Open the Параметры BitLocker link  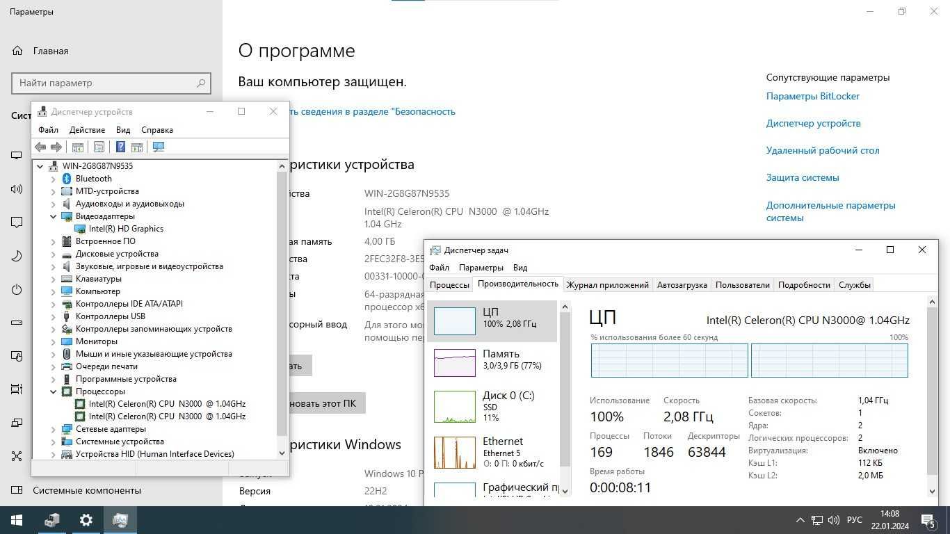point(812,96)
